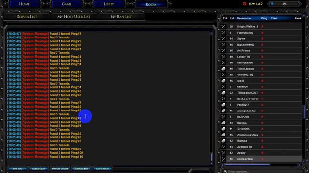309x173 pixels.
Task: Click status icon for Best.LordTerror
Action: point(223,99)
